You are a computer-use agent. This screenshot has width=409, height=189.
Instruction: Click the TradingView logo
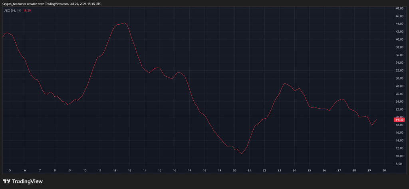point(23,181)
